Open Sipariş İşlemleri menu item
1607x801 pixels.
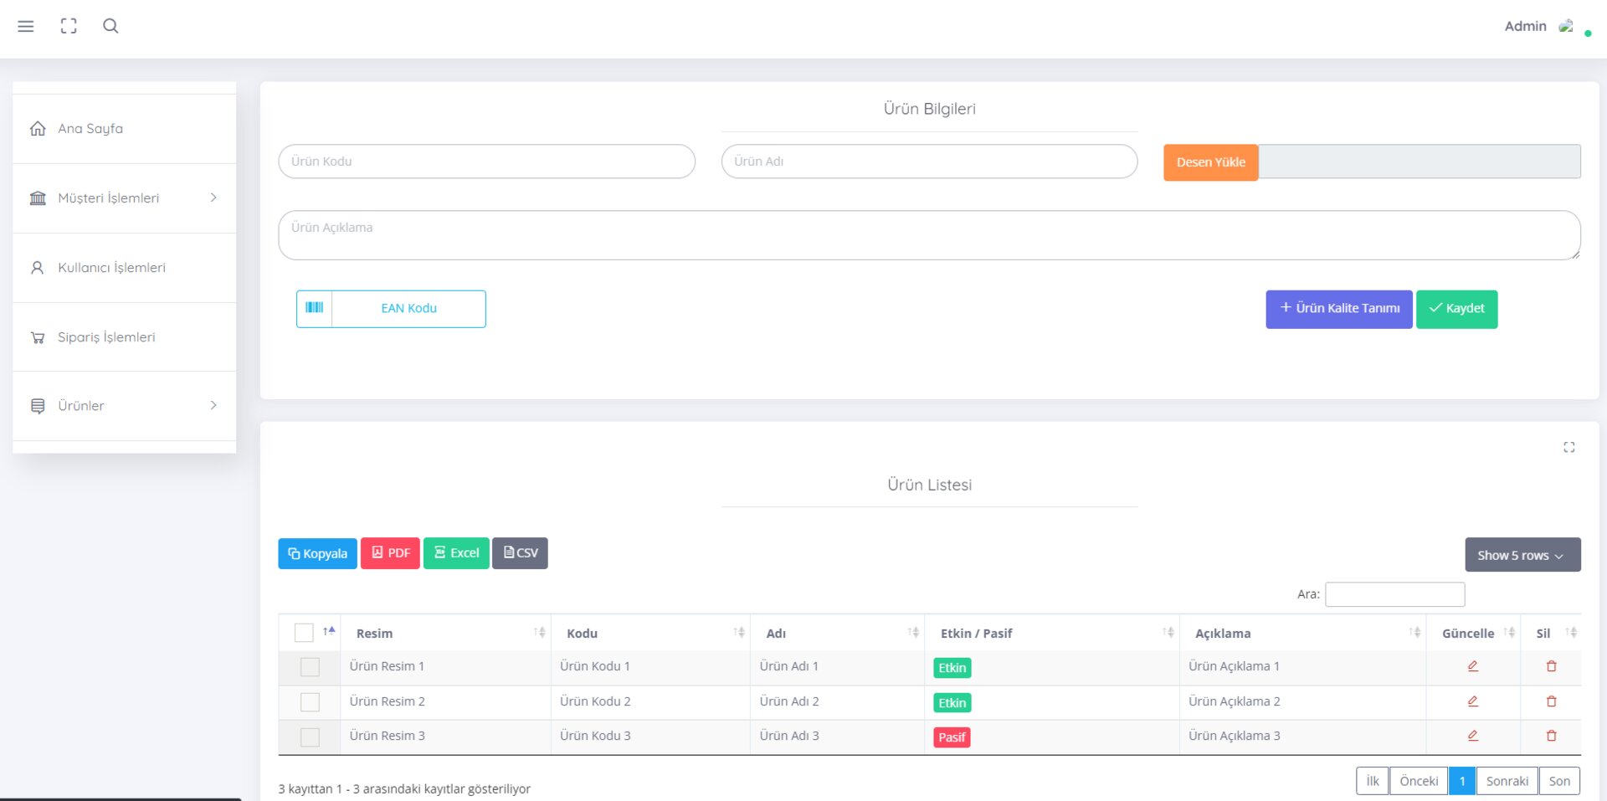124,337
